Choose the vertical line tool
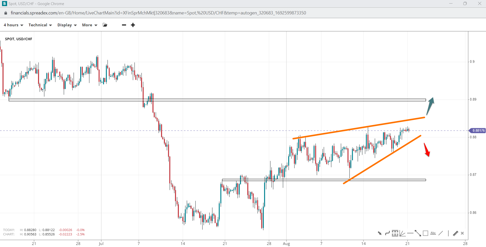Image resolution: width=486 pixels, height=247 pixels. pyautogui.click(x=448, y=233)
